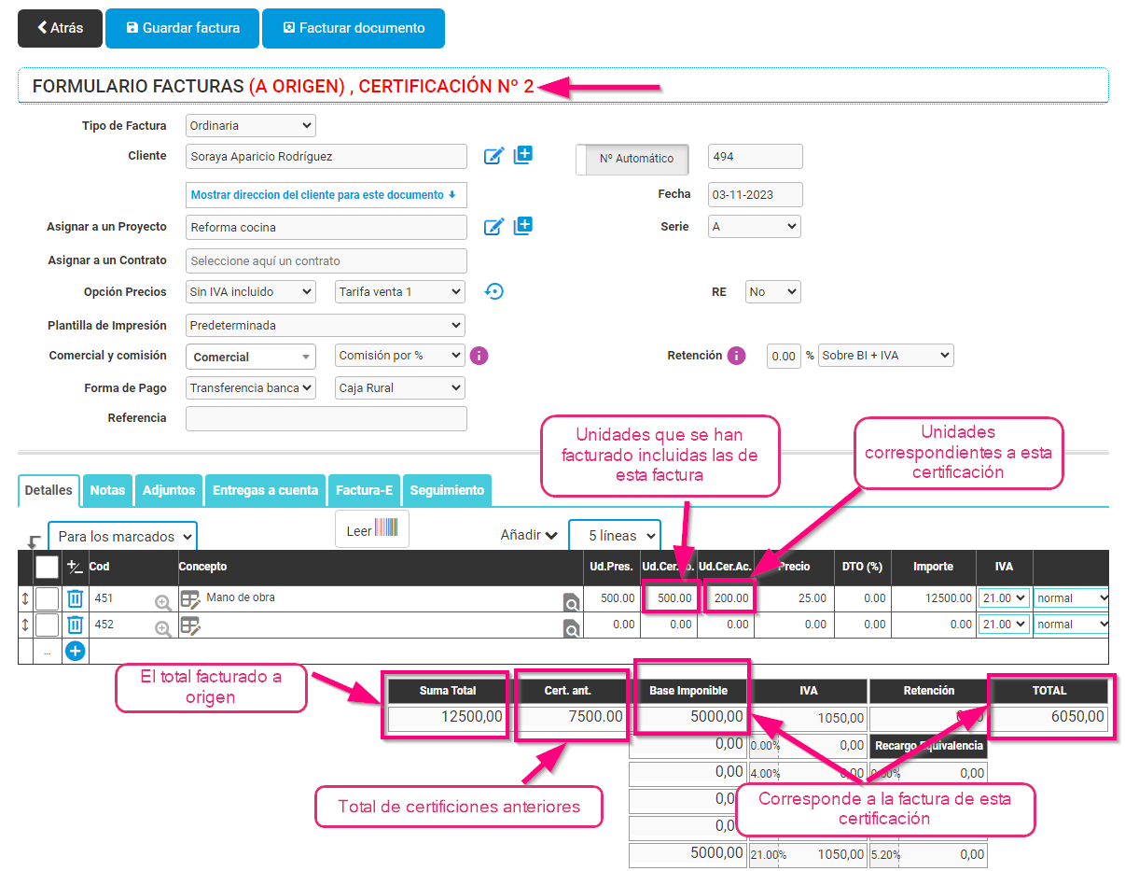Click magnifier search icon next to code 451

tap(163, 603)
